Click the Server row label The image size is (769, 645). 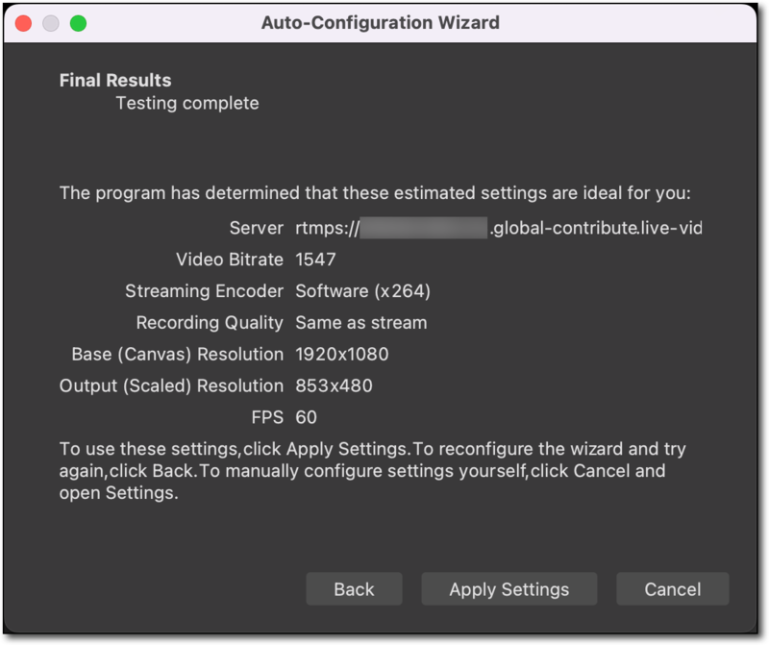pyautogui.click(x=258, y=228)
